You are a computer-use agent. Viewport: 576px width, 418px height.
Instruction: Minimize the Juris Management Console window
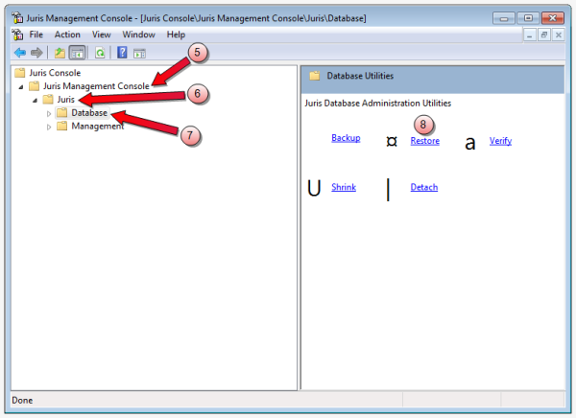[x=504, y=18]
